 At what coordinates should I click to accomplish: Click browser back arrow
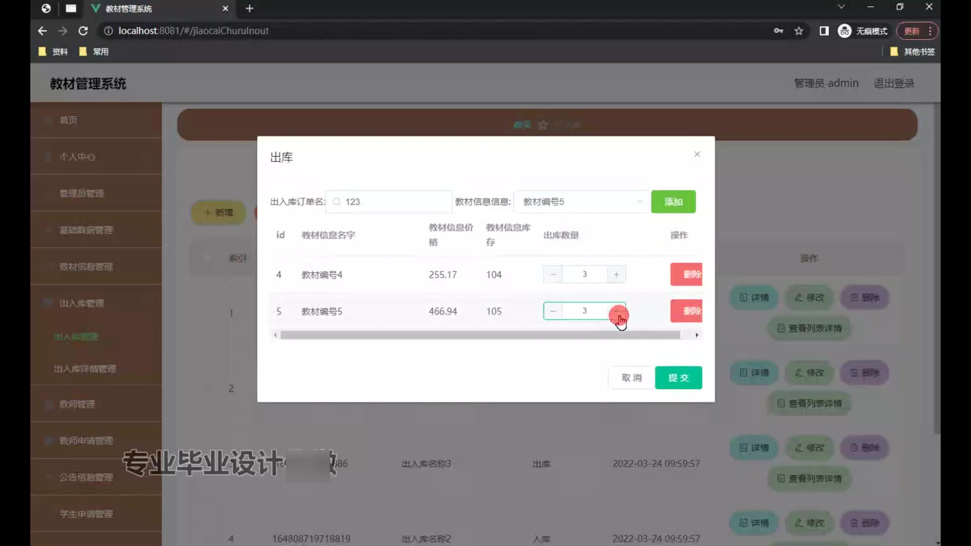tap(42, 31)
